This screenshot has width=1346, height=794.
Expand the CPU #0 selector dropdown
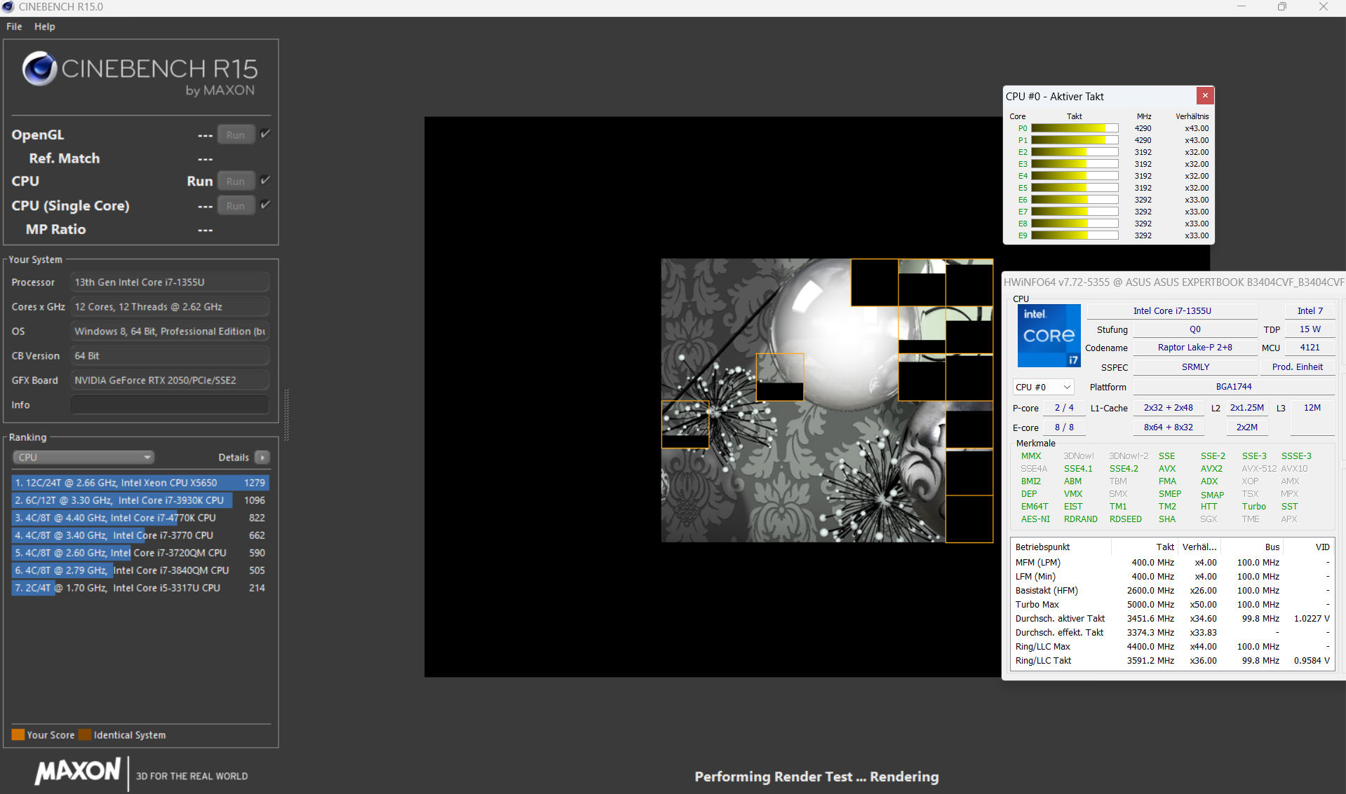click(1043, 387)
